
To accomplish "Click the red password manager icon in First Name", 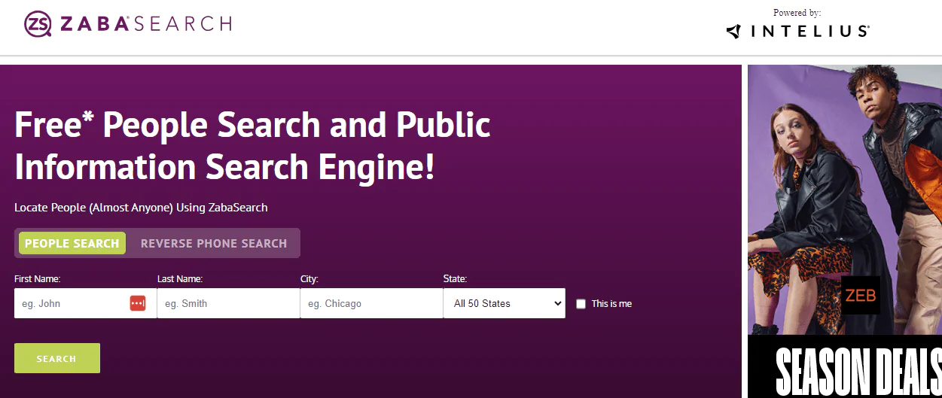I will point(137,303).
